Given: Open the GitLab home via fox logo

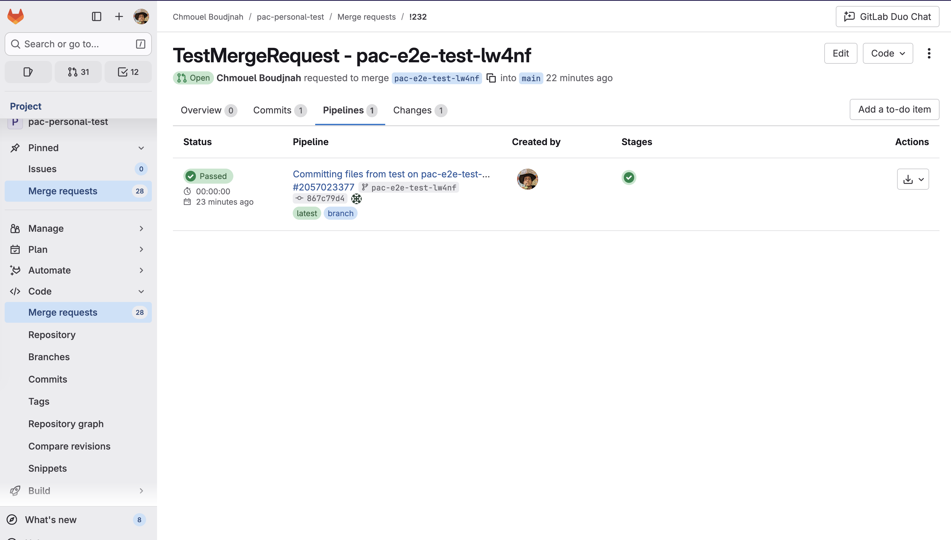Looking at the screenshot, I should click(16, 16).
